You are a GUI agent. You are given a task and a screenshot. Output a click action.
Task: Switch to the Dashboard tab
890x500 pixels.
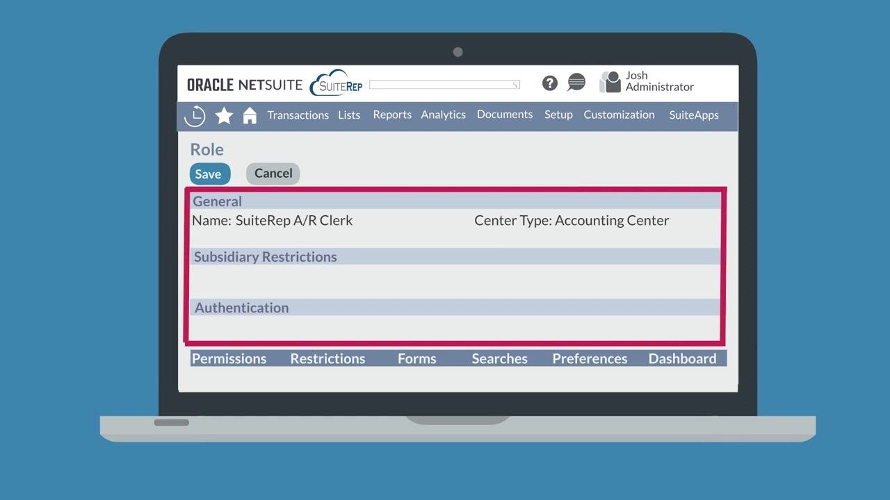pos(682,358)
